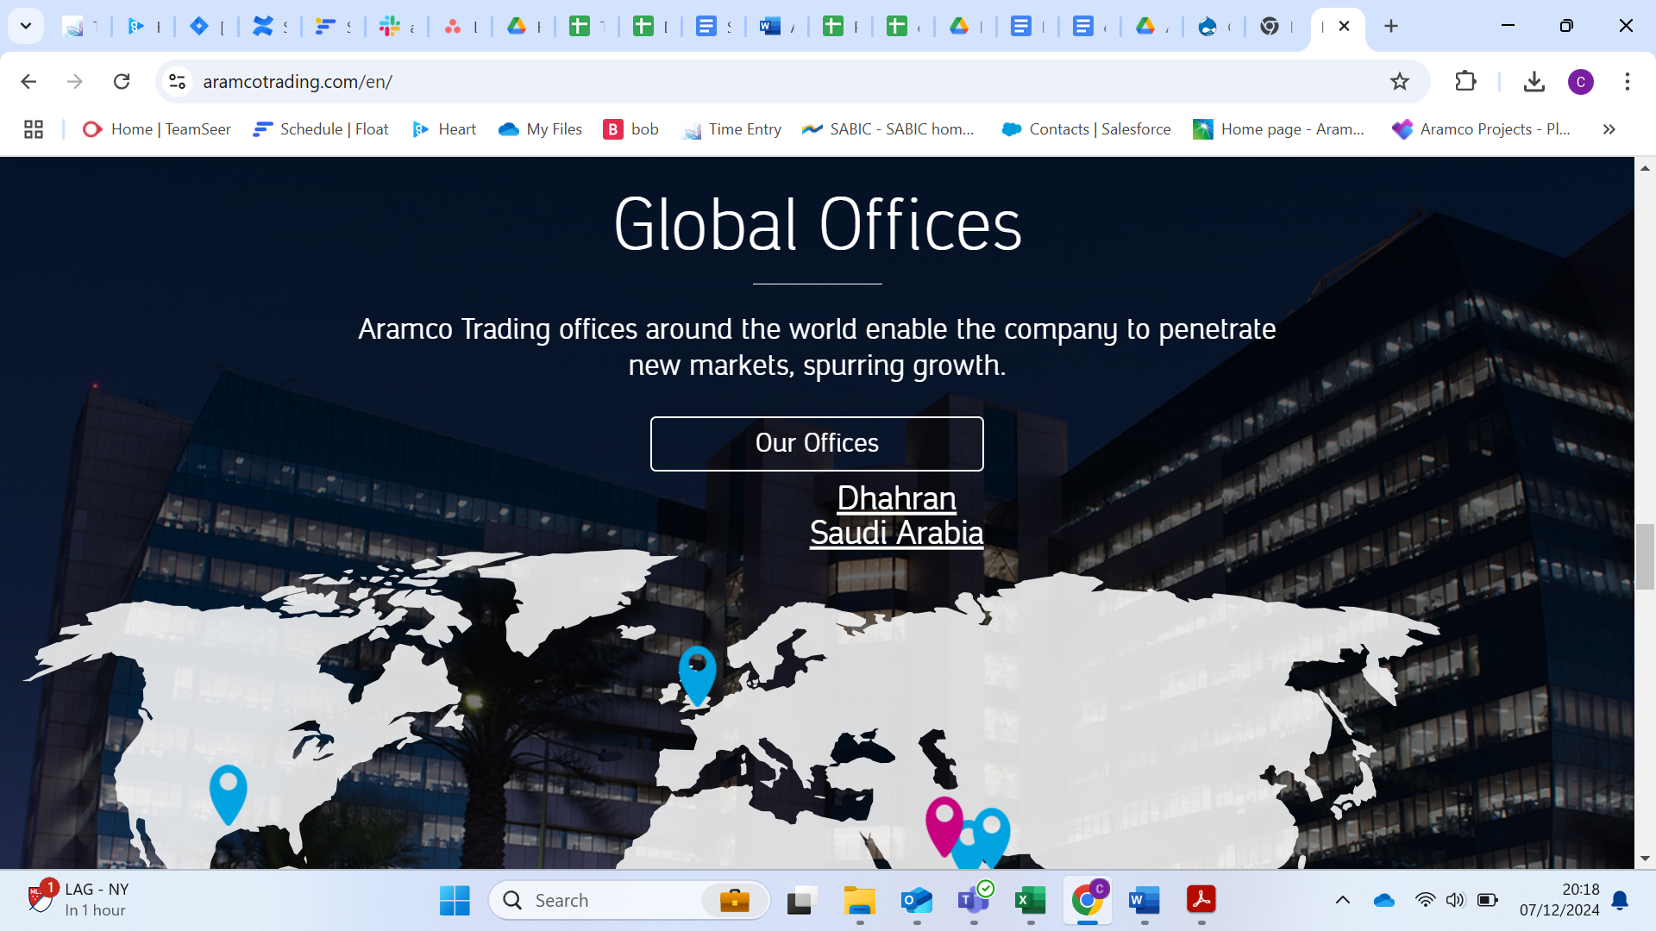This screenshot has height=931, width=1656.
Task: Show the hidden system tray icons
Action: click(1343, 900)
